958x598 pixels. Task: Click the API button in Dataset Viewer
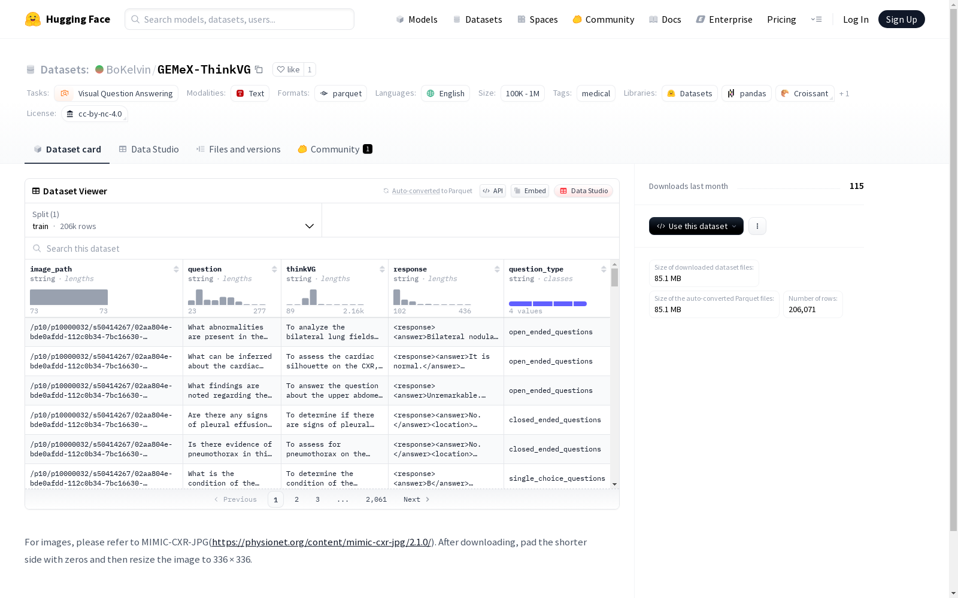pos(493,191)
